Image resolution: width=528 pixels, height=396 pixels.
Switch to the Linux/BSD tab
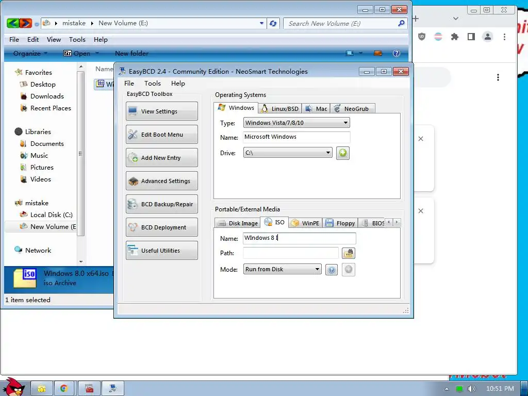pos(280,108)
